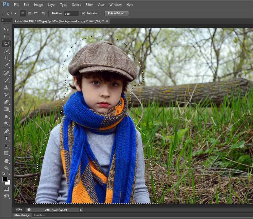Open the Filter menu
Viewport: 253px width, 219px height.
click(89, 5)
